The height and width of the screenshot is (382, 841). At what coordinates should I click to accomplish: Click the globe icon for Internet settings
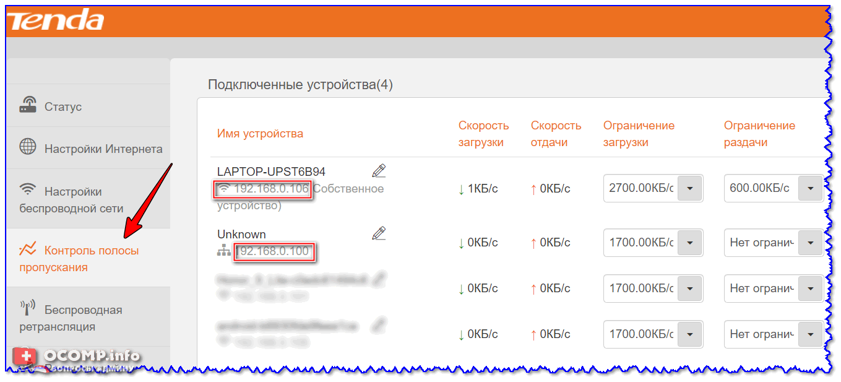pyautogui.click(x=28, y=148)
